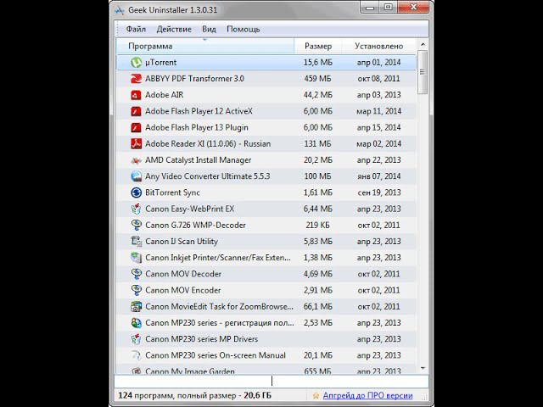Click the scrollbar up arrow
543x407 pixels.
(423, 44)
